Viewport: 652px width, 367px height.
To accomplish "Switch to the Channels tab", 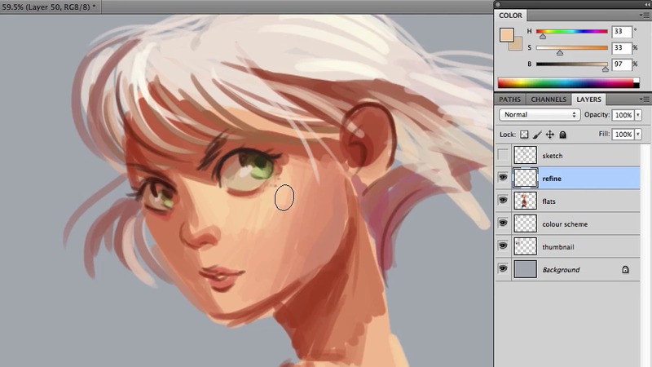I will (x=548, y=99).
